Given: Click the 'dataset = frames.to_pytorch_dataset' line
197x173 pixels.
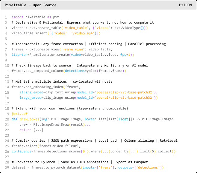Looking at the screenshot, I should [87, 168].
